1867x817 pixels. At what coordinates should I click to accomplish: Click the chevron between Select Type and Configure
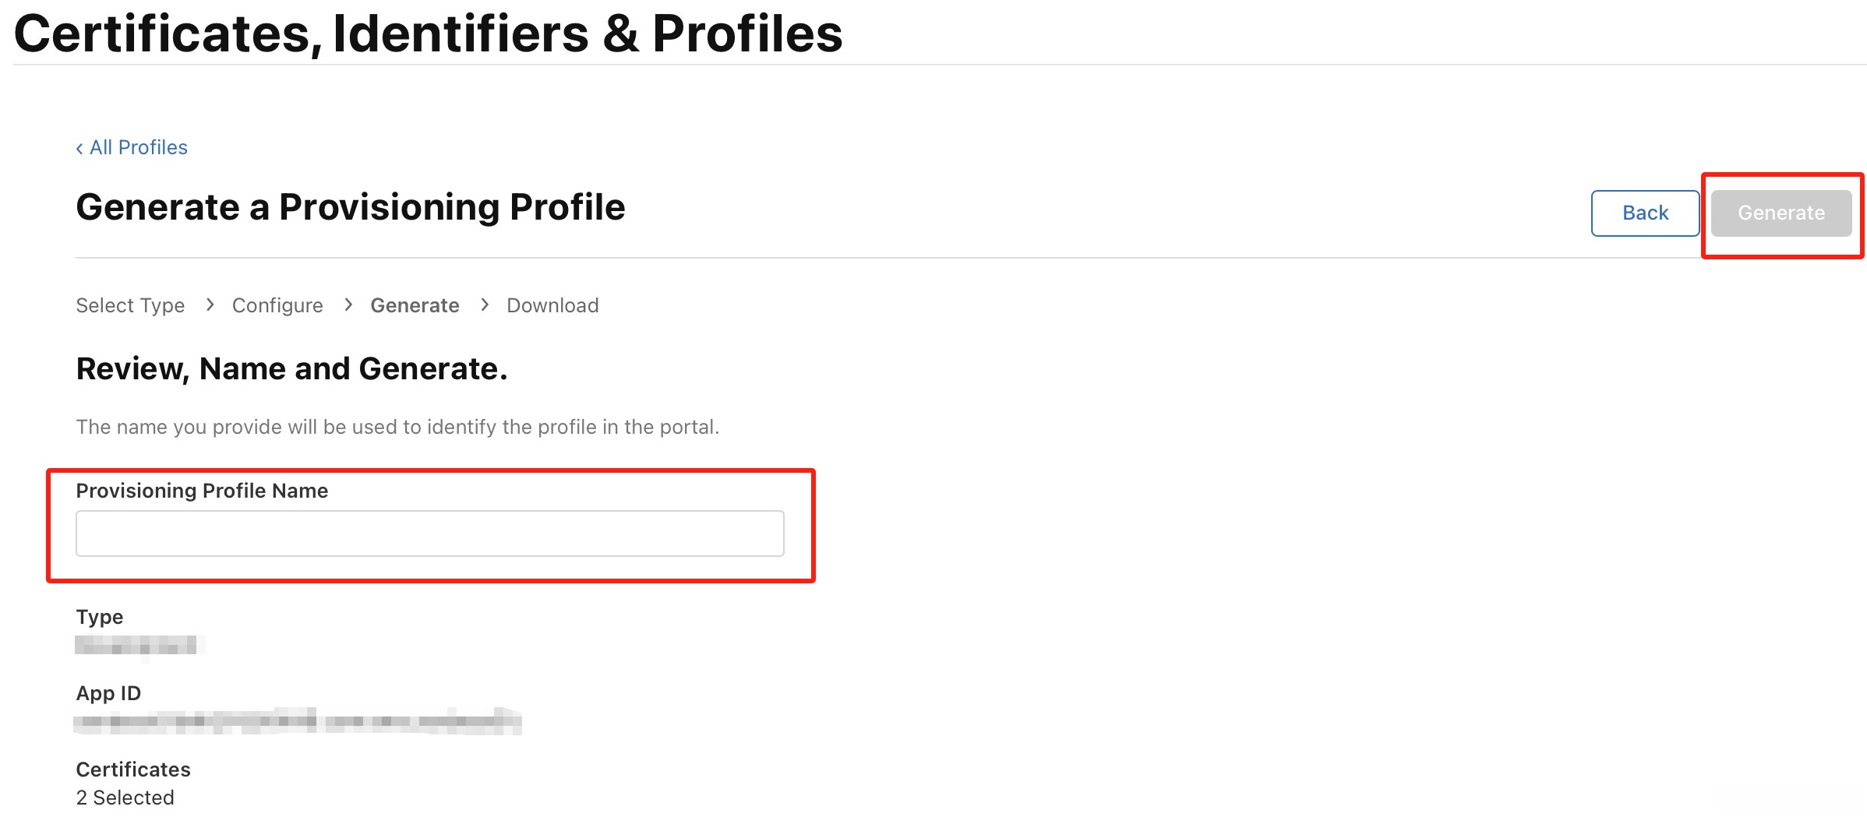click(x=210, y=305)
